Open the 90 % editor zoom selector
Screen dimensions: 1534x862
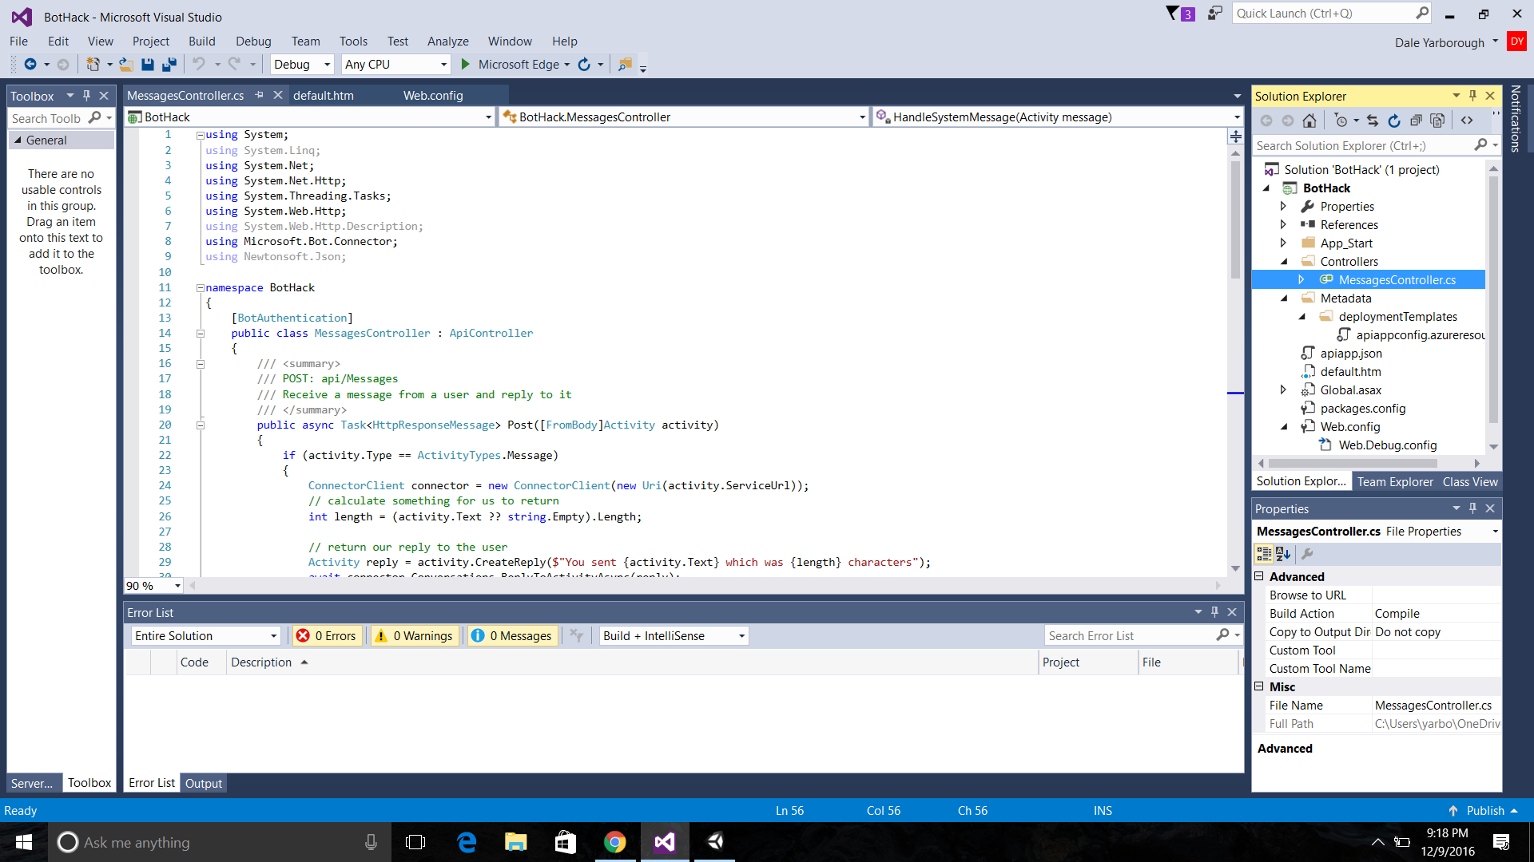[x=153, y=586]
